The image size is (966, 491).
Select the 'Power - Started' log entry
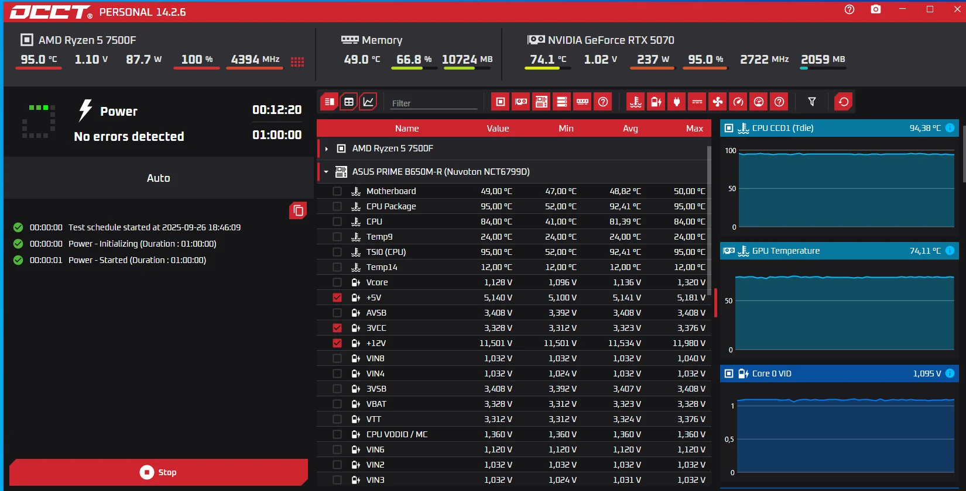[137, 260]
